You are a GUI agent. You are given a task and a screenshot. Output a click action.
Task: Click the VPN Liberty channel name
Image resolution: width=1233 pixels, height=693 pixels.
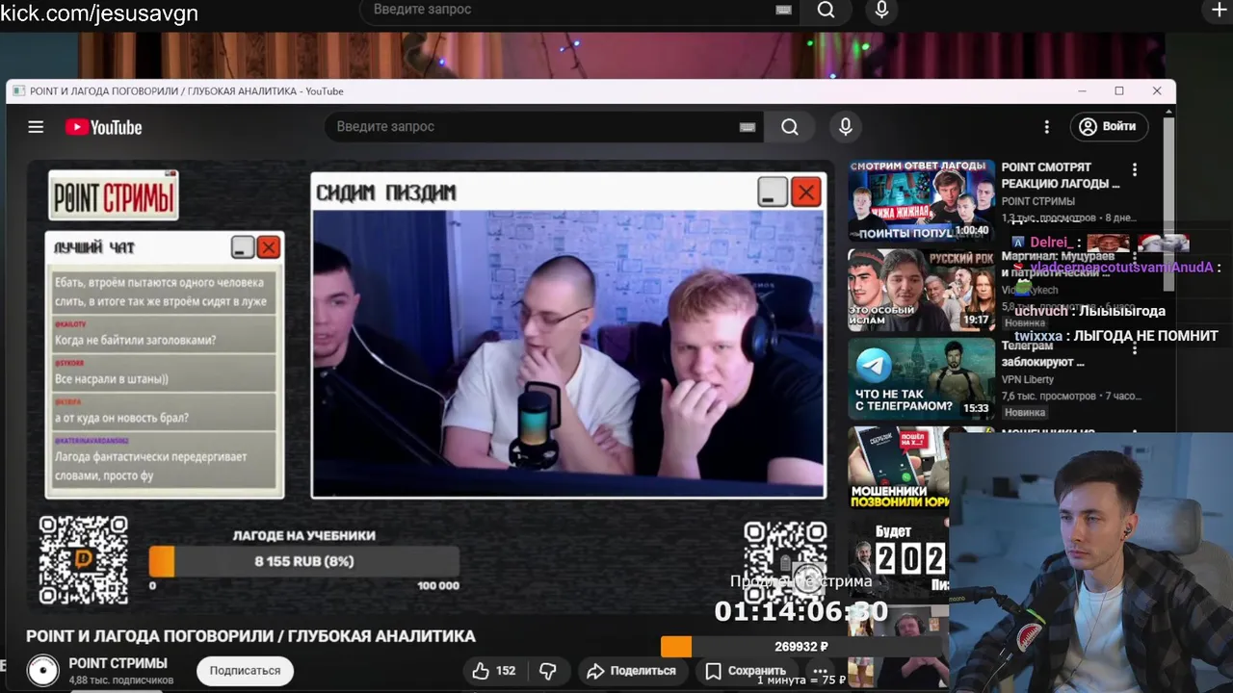coord(1028,379)
